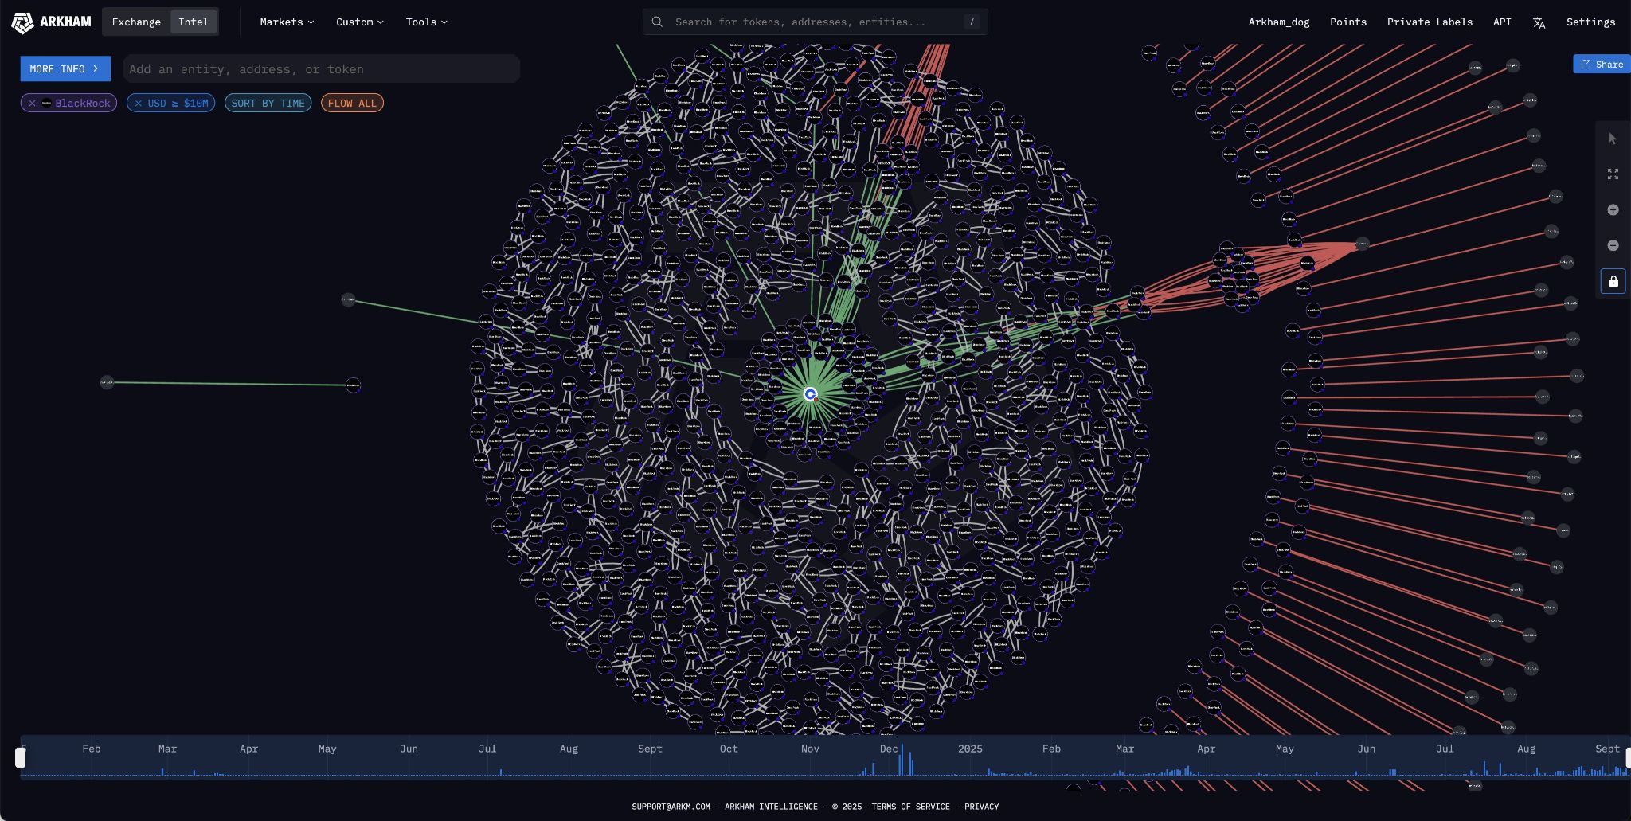
Task: Select the pointer cursor tool
Action: (x=1613, y=139)
